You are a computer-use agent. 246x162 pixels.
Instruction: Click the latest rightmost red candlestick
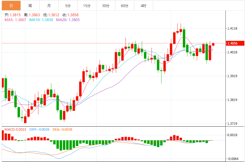click(213, 44)
